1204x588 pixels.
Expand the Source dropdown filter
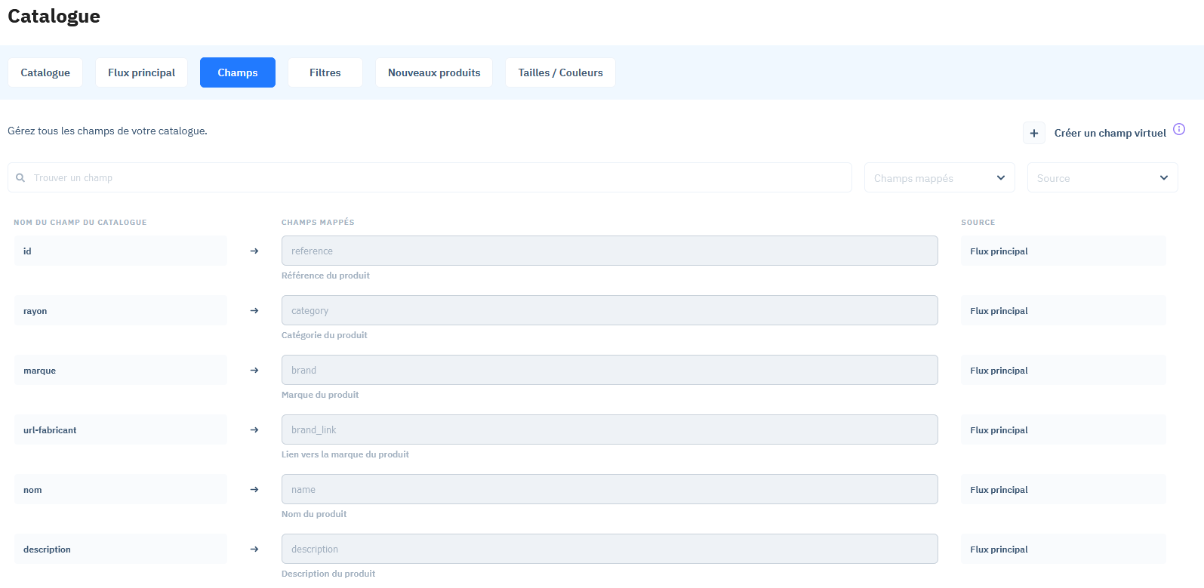point(1102,178)
